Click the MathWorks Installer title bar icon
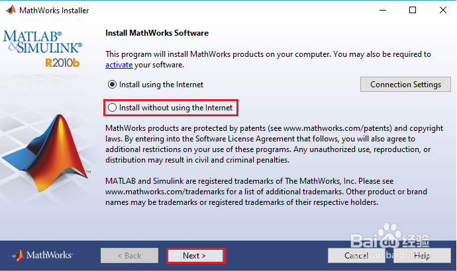Screen dimensions: 457x271 (10, 11)
